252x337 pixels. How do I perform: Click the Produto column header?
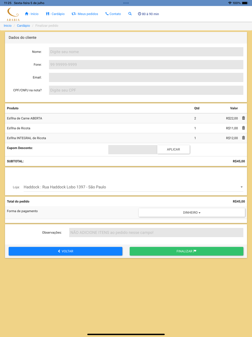(x=13, y=108)
